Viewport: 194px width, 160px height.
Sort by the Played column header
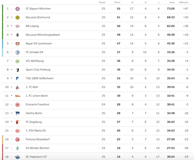pyautogui.click(x=102, y=2)
